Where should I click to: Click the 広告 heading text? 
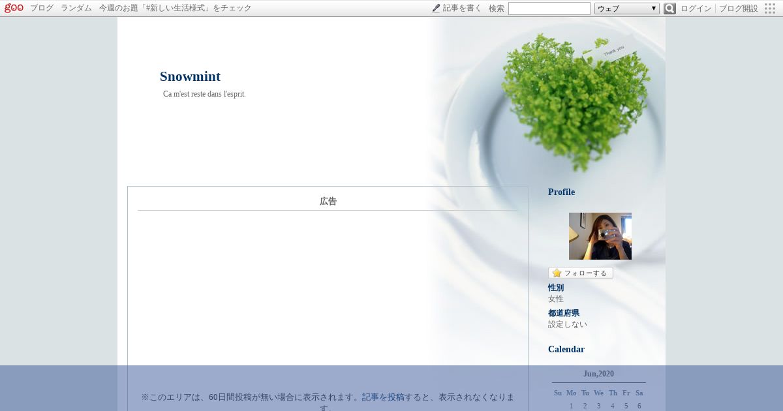pos(328,201)
